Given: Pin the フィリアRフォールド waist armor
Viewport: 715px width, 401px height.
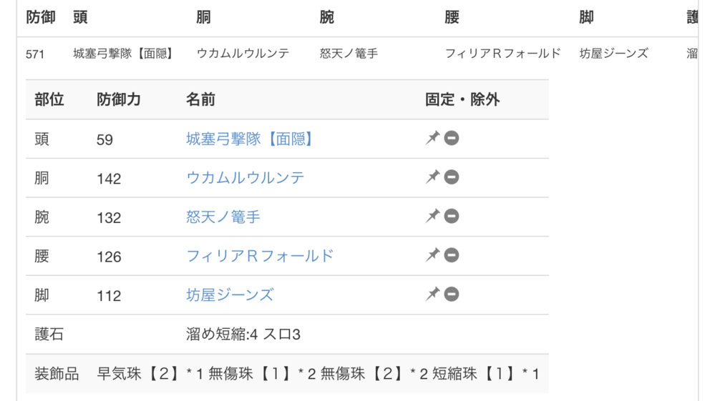Looking at the screenshot, I should click(x=432, y=255).
